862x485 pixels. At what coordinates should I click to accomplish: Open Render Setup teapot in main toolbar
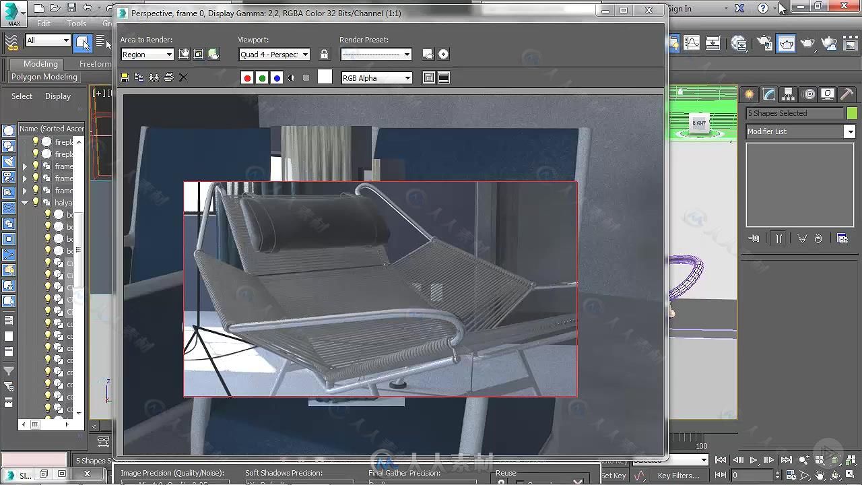click(765, 43)
